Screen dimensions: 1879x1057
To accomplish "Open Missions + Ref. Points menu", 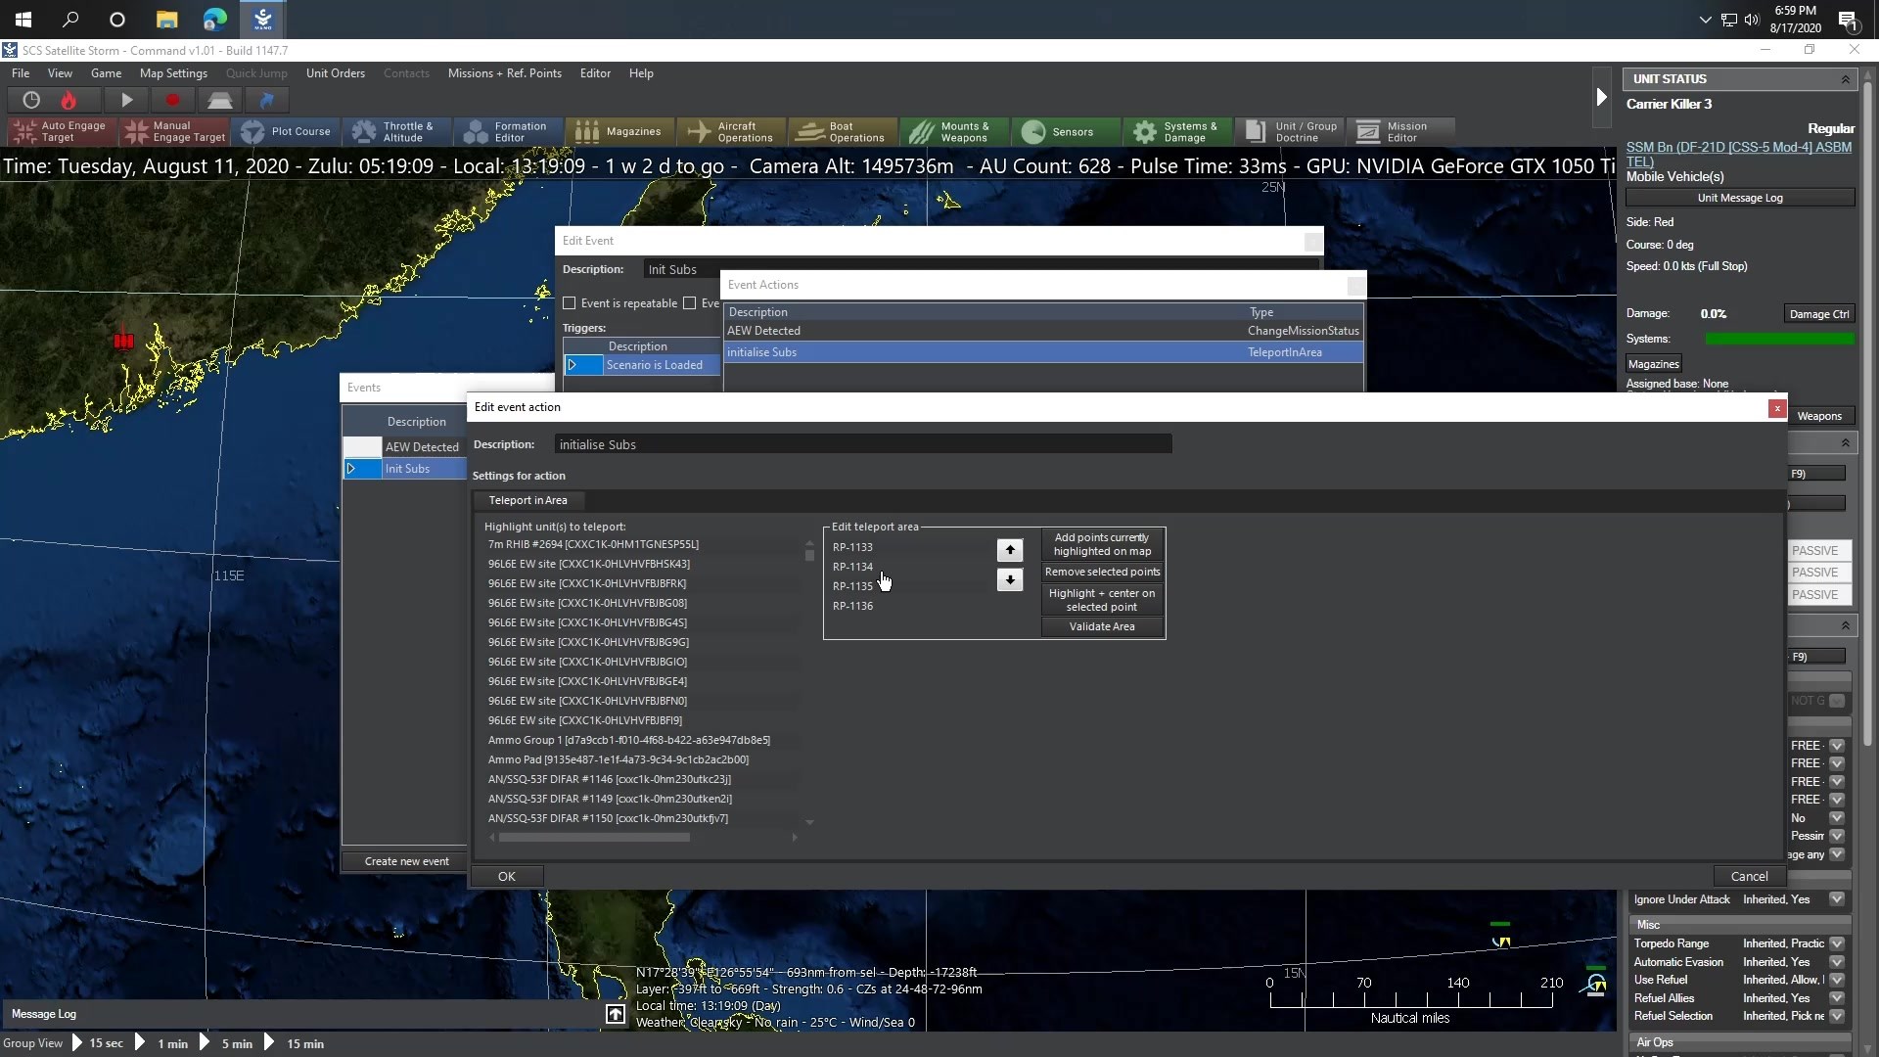I will [505, 73].
